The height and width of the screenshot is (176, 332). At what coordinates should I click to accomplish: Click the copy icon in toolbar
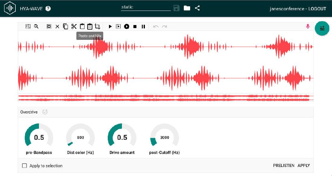click(x=65, y=27)
